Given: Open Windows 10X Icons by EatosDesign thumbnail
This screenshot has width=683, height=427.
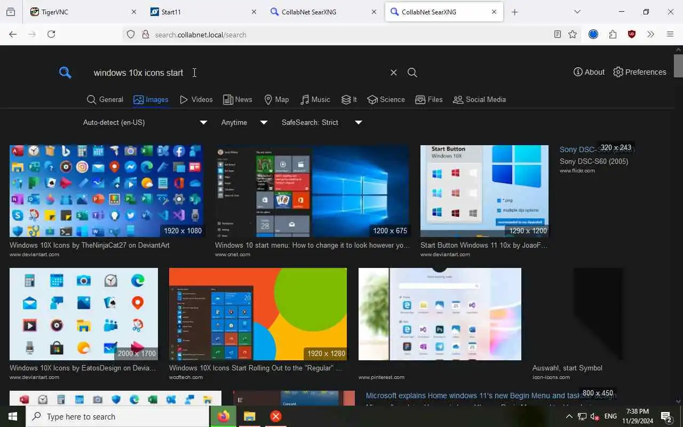Looking at the screenshot, I should (x=84, y=314).
